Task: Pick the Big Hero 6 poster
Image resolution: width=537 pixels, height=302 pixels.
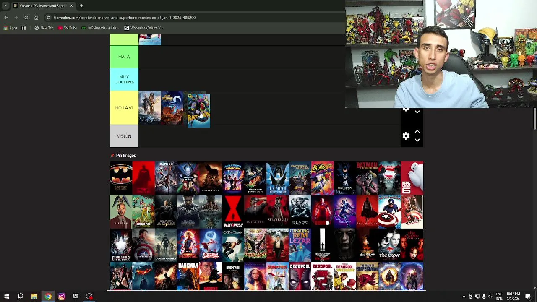Action: click(412, 178)
